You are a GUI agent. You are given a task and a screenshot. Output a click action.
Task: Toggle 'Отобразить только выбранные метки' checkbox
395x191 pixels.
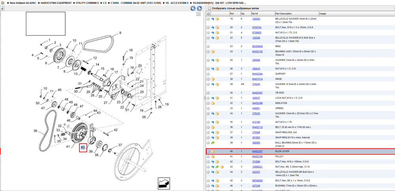pos(209,8)
